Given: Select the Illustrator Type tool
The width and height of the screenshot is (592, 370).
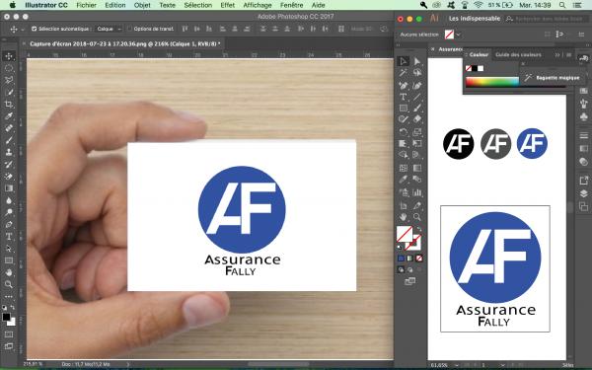Looking at the screenshot, I should (404, 97).
